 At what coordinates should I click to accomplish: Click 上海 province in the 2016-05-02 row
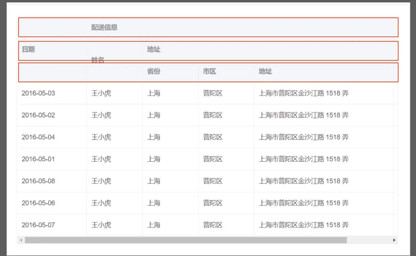154,115
